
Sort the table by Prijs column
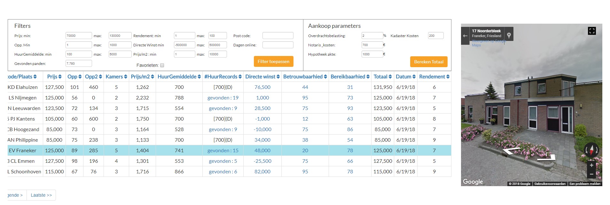point(54,77)
